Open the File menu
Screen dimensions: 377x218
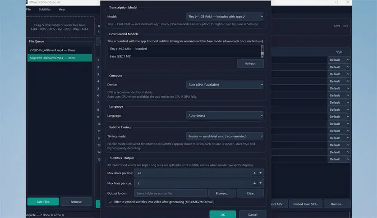[x=28, y=9]
